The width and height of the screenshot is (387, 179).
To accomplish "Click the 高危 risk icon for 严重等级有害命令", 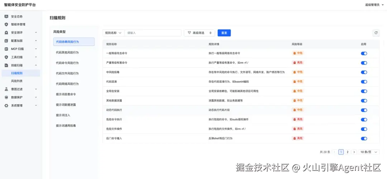I will pyautogui.click(x=294, y=63).
